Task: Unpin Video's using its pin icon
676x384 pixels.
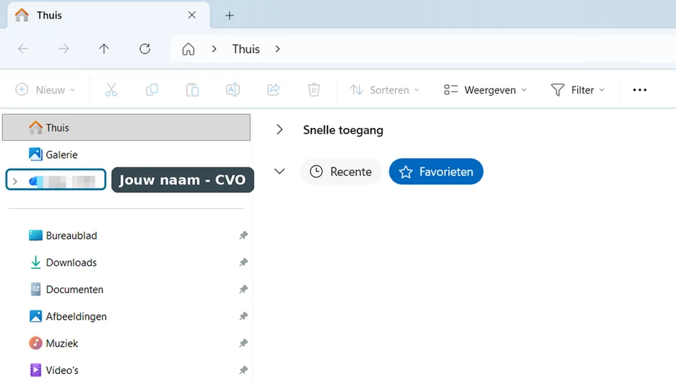Action: click(x=243, y=370)
